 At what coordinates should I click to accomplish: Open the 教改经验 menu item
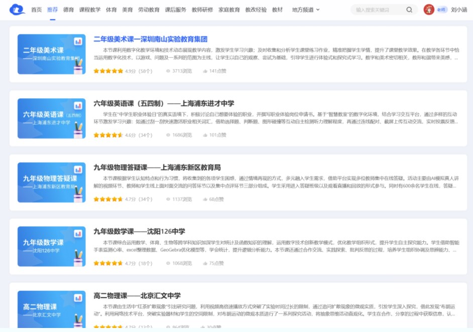(256, 10)
